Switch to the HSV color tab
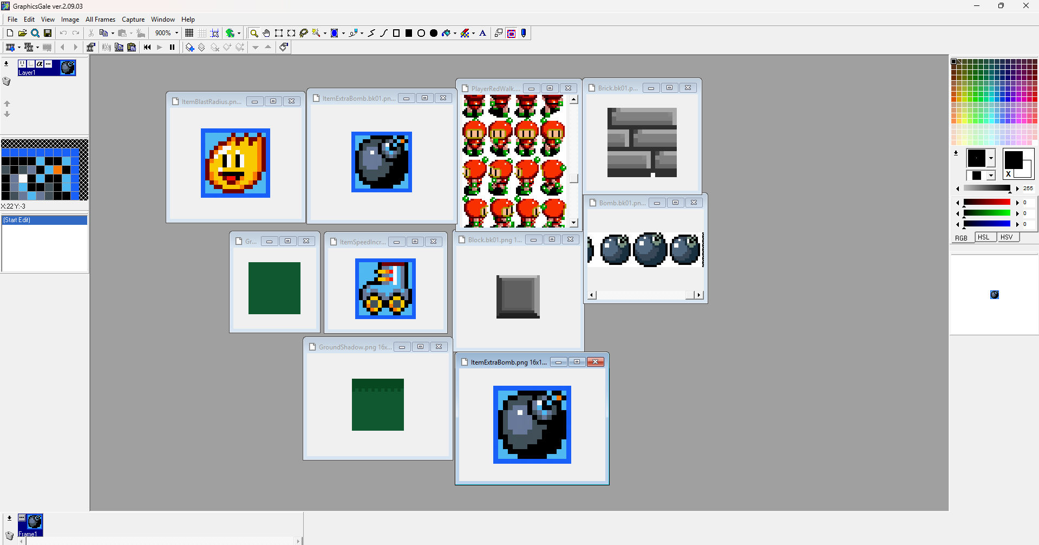 point(1006,237)
